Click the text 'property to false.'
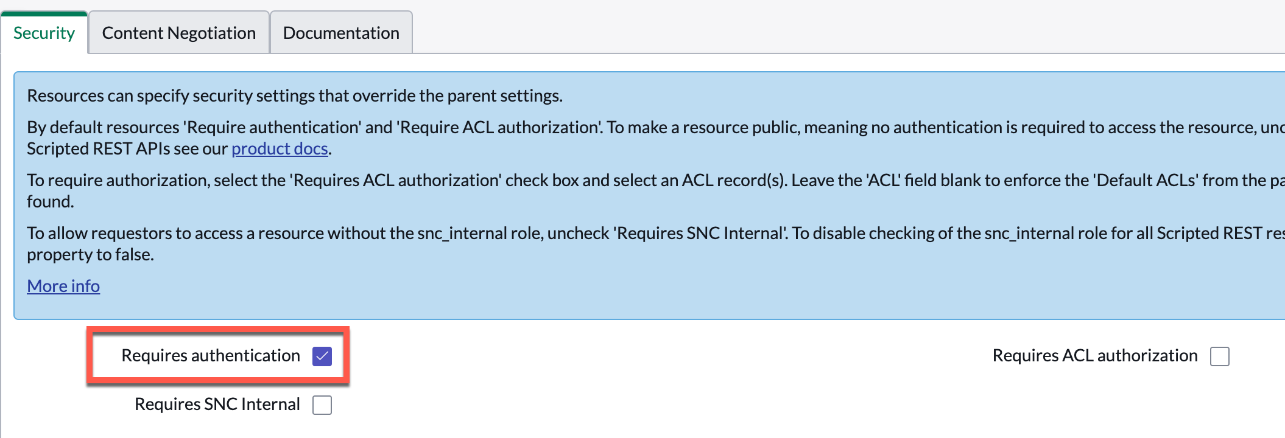 coord(90,254)
